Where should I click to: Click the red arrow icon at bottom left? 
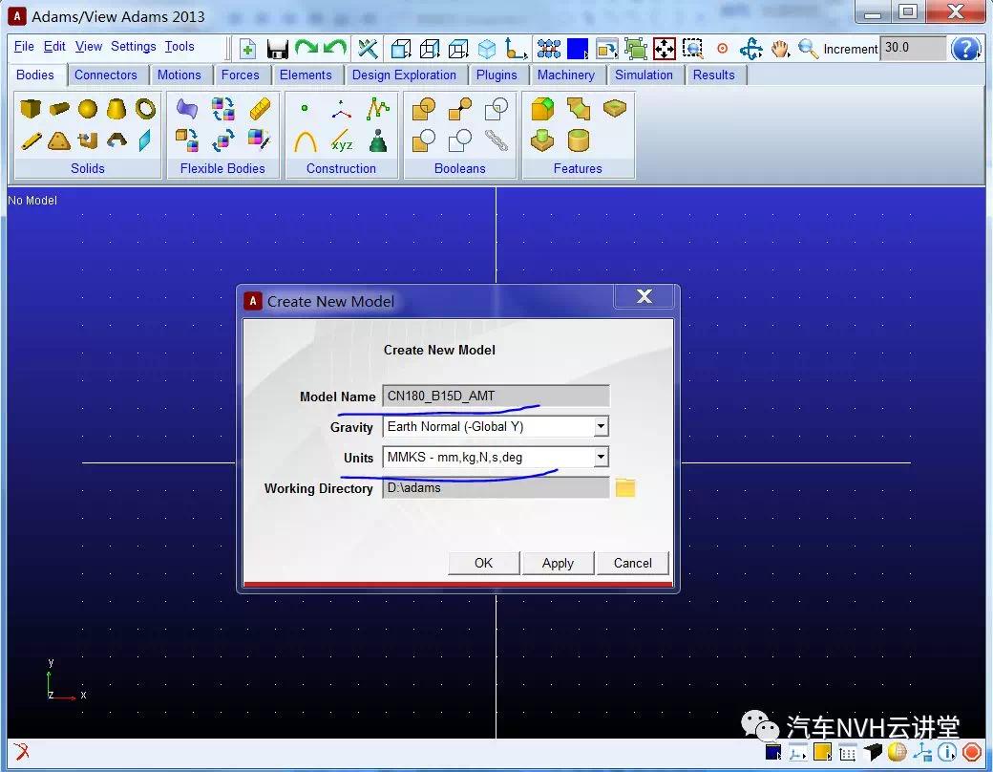pyautogui.click(x=21, y=752)
